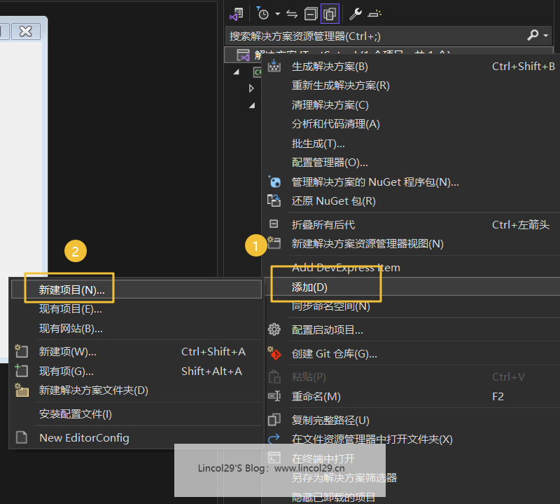Select 新建项目(N)... in the submenu
Image resolution: width=560 pixels, height=504 pixels.
coord(71,289)
